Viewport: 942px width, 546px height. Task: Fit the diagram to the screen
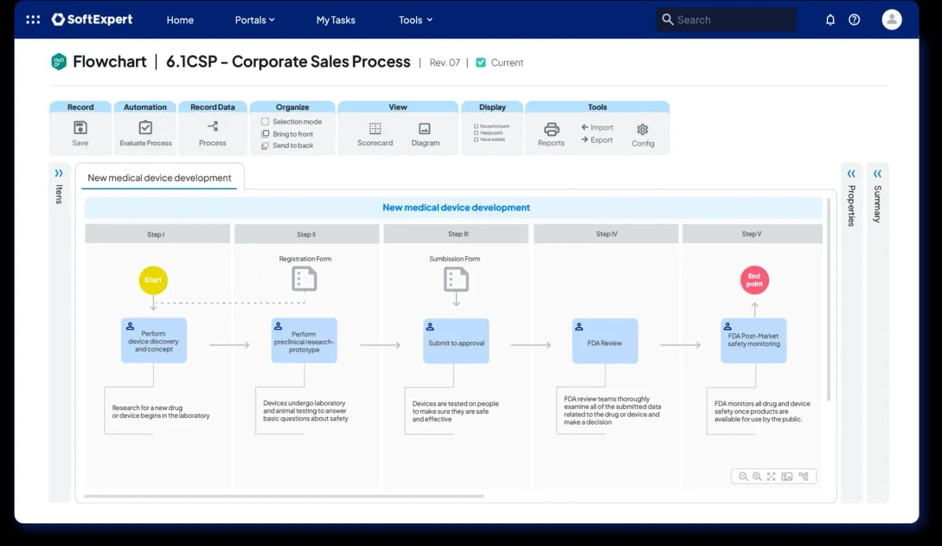[771, 477]
